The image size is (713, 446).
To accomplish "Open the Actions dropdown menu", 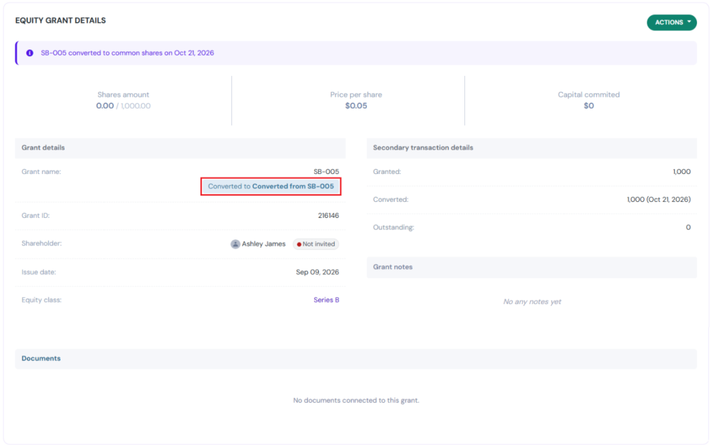I will [x=672, y=22].
